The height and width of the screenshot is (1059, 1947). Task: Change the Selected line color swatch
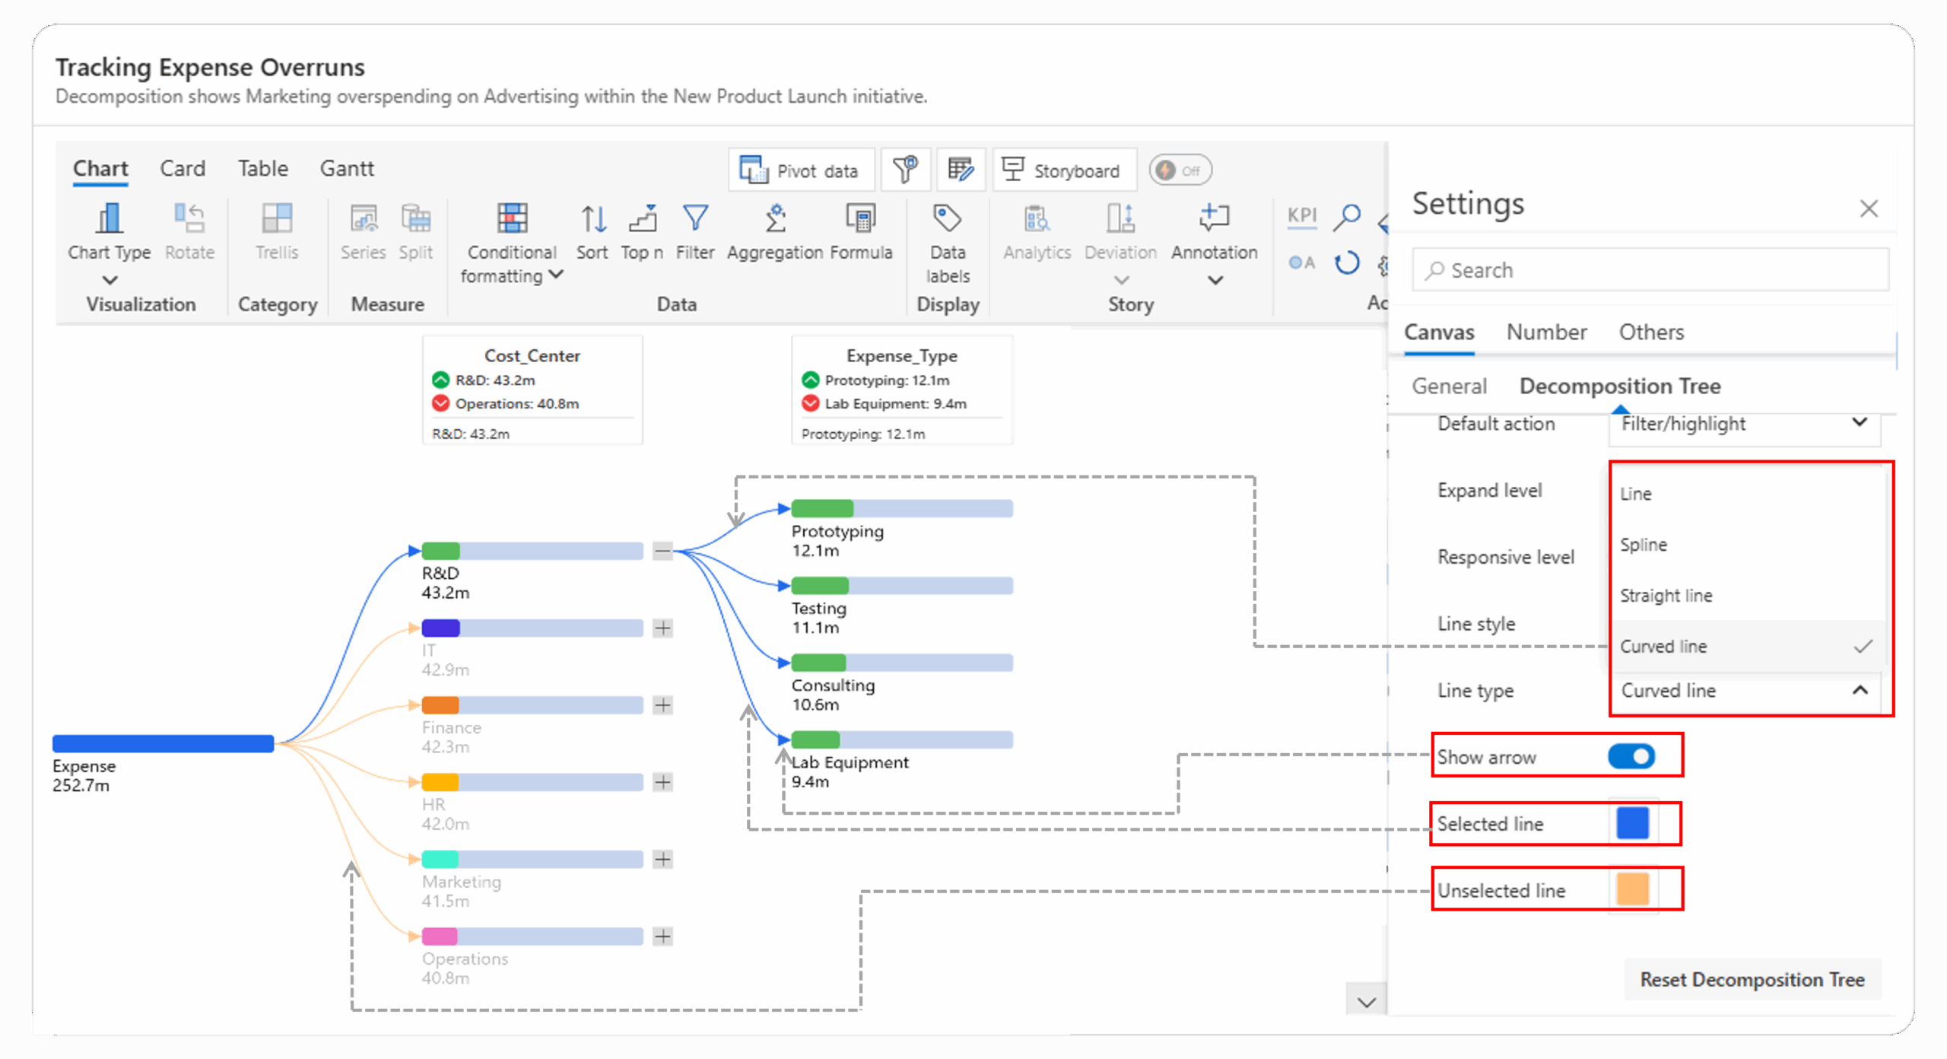(x=1631, y=823)
